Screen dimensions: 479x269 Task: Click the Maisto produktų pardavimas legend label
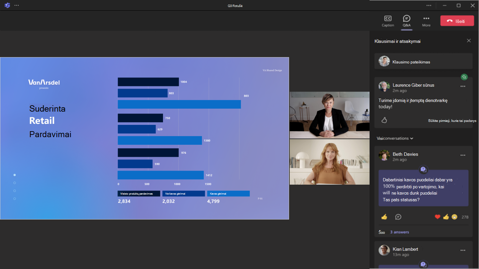139,194
